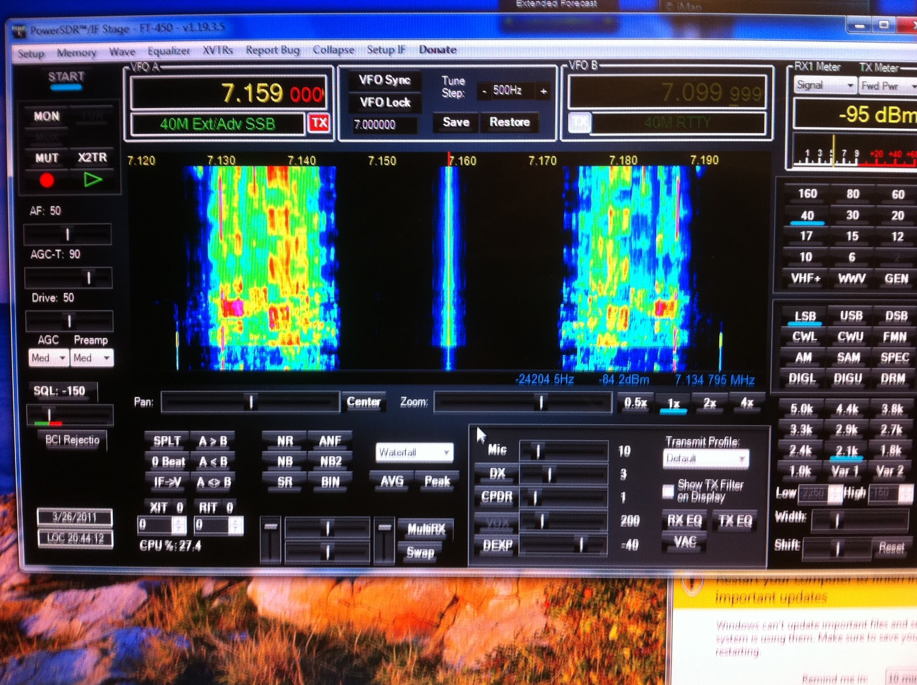Toggle the MUT mute button

pos(46,158)
